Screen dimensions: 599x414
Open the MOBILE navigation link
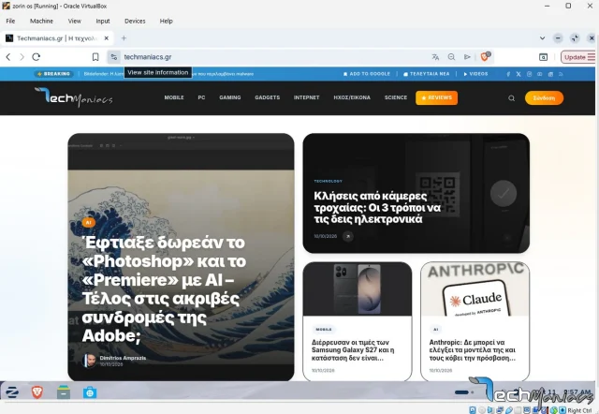[174, 97]
